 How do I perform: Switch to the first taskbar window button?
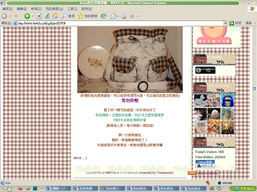(x=58, y=188)
